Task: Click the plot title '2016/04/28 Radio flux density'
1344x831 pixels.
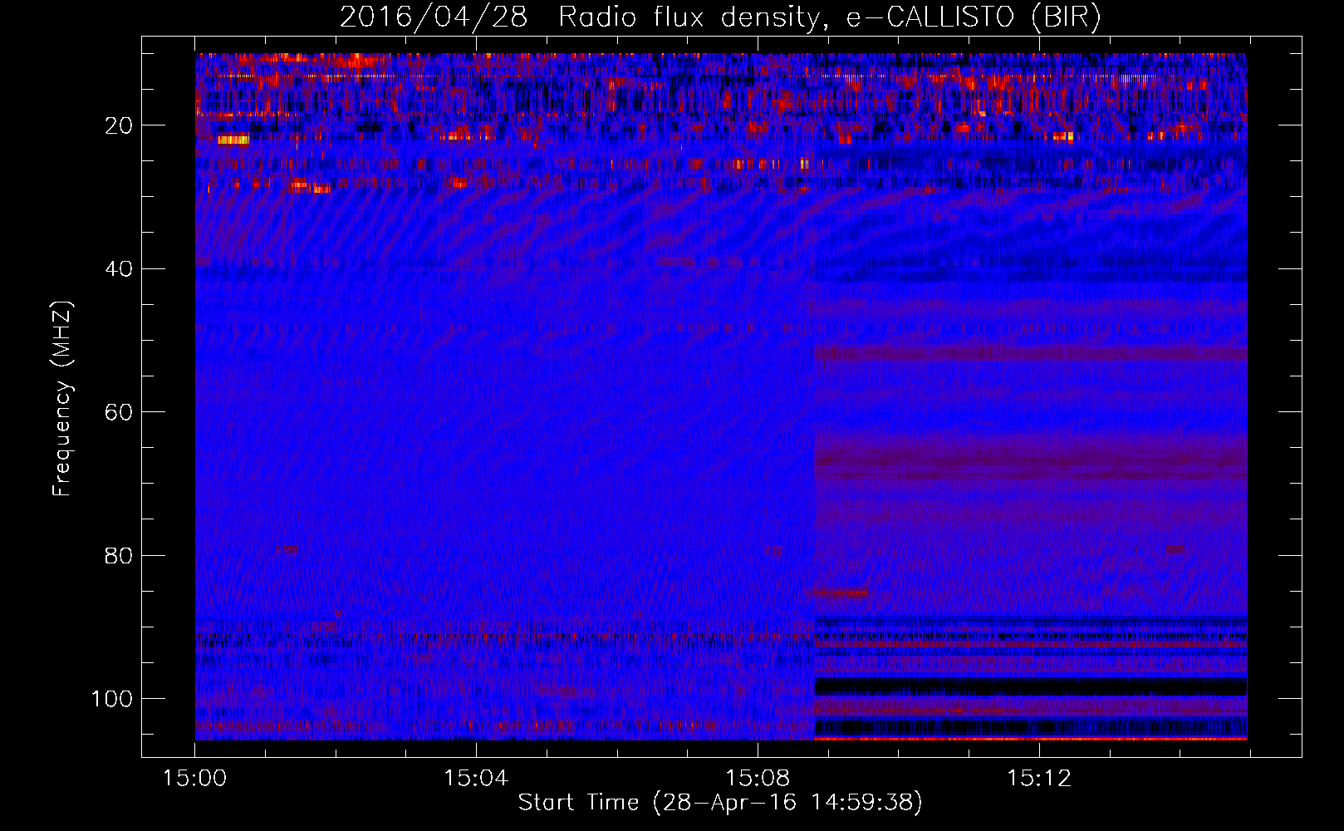Action: 720,17
